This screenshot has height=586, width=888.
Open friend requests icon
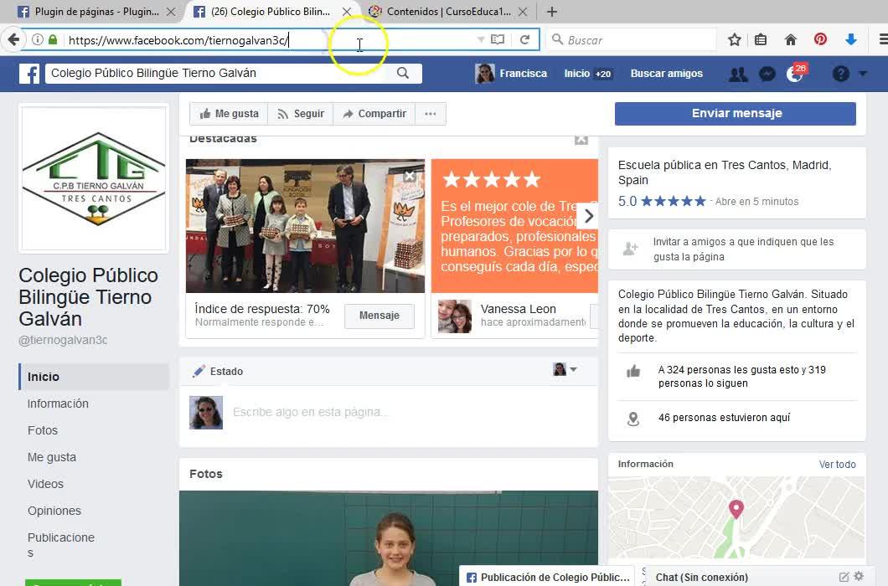[738, 74]
